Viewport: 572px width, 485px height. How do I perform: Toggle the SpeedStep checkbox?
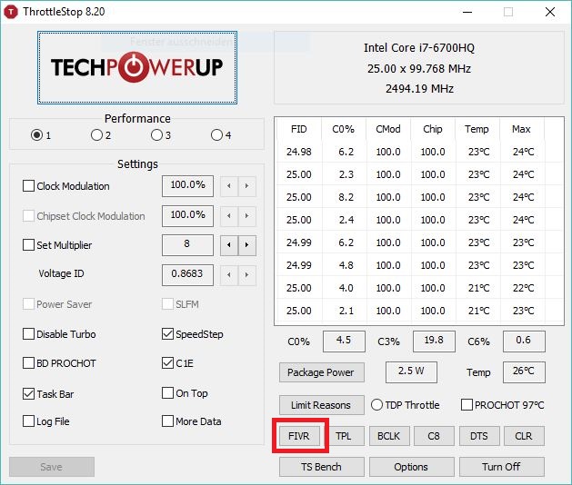pyautogui.click(x=168, y=334)
